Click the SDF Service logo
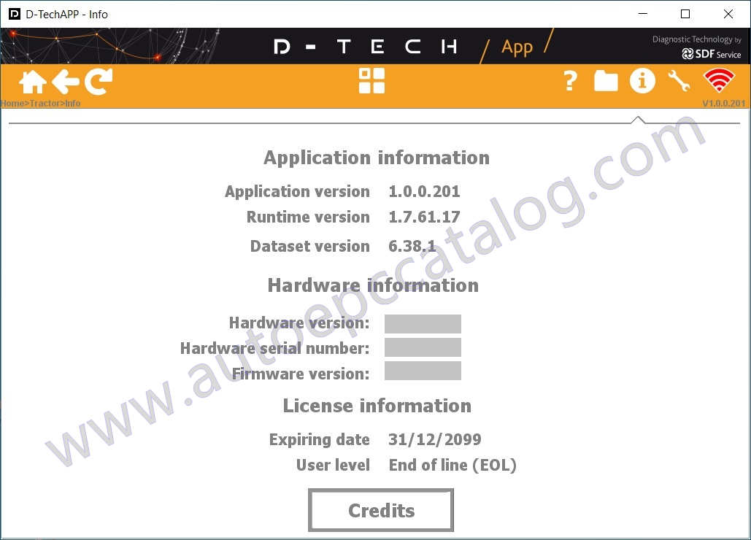Image resolution: width=751 pixels, height=540 pixels. (712, 54)
